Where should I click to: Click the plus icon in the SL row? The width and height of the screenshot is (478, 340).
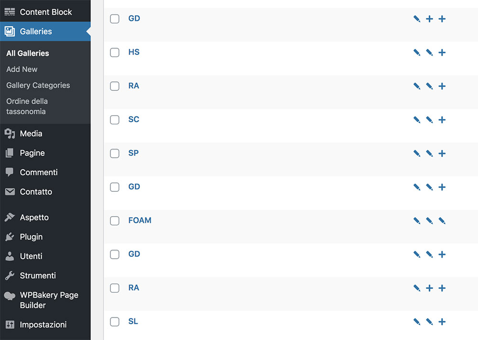[x=442, y=322]
